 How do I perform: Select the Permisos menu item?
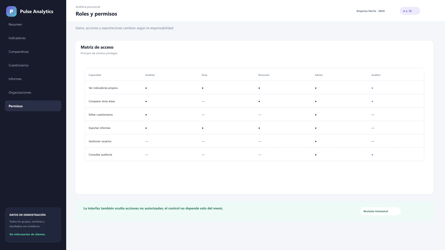click(33, 106)
